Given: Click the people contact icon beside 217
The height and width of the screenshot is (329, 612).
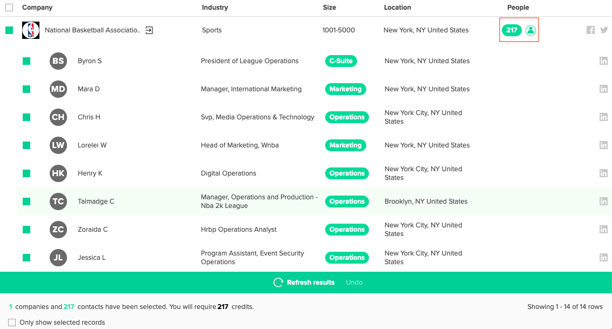Looking at the screenshot, I should pos(530,30).
